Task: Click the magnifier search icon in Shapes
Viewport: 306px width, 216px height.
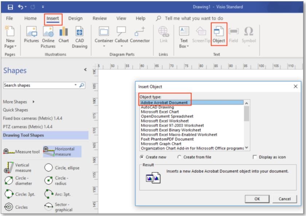Action: click(82, 85)
